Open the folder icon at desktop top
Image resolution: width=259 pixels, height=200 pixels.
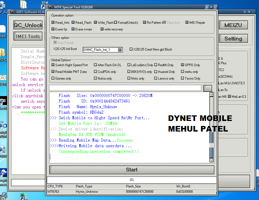[x=23, y=4]
